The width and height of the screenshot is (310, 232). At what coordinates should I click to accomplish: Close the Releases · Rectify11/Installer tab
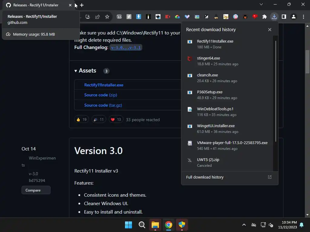pyautogui.click(x=70, y=5)
